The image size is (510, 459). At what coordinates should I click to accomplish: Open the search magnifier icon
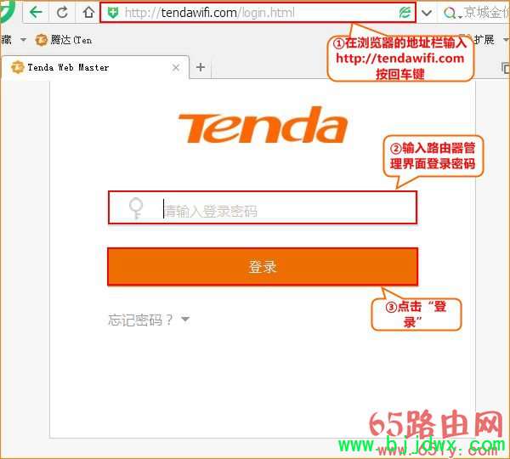450,13
